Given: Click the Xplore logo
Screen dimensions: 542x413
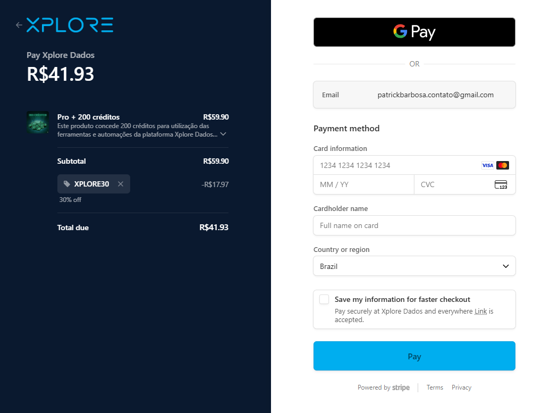Looking at the screenshot, I should click(70, 25).
